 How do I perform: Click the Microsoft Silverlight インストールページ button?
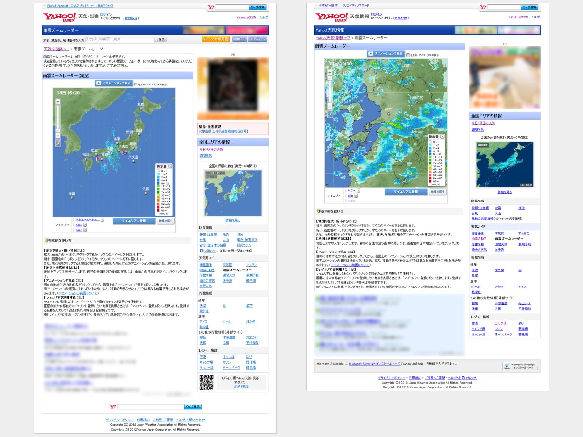tap(520, 366)
